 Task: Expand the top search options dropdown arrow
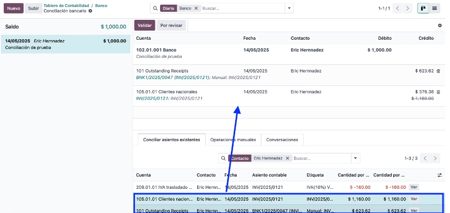[x=289, y=9]
